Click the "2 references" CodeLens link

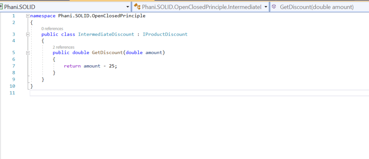(x=63, y=47)
